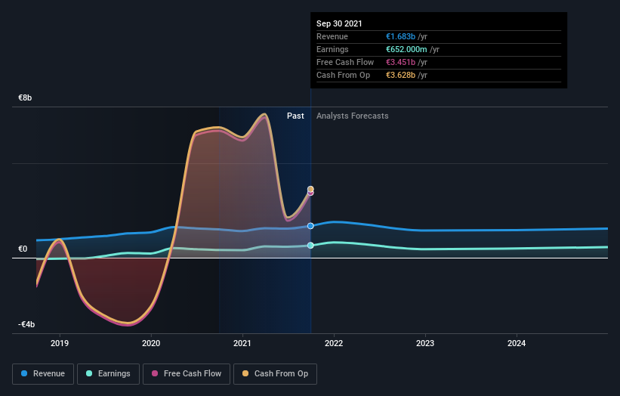Click the -€4b y-axis label
Image resolution: width=620 pixels, height=396 pixels.
coord(26,324)
